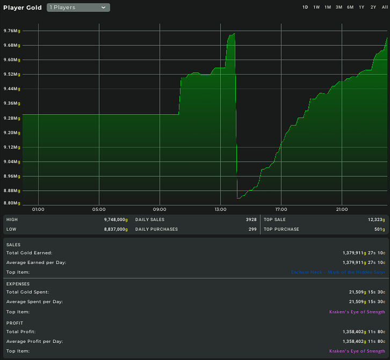Open Kraken's Eye of Strength under Expenses

[357, 312]
